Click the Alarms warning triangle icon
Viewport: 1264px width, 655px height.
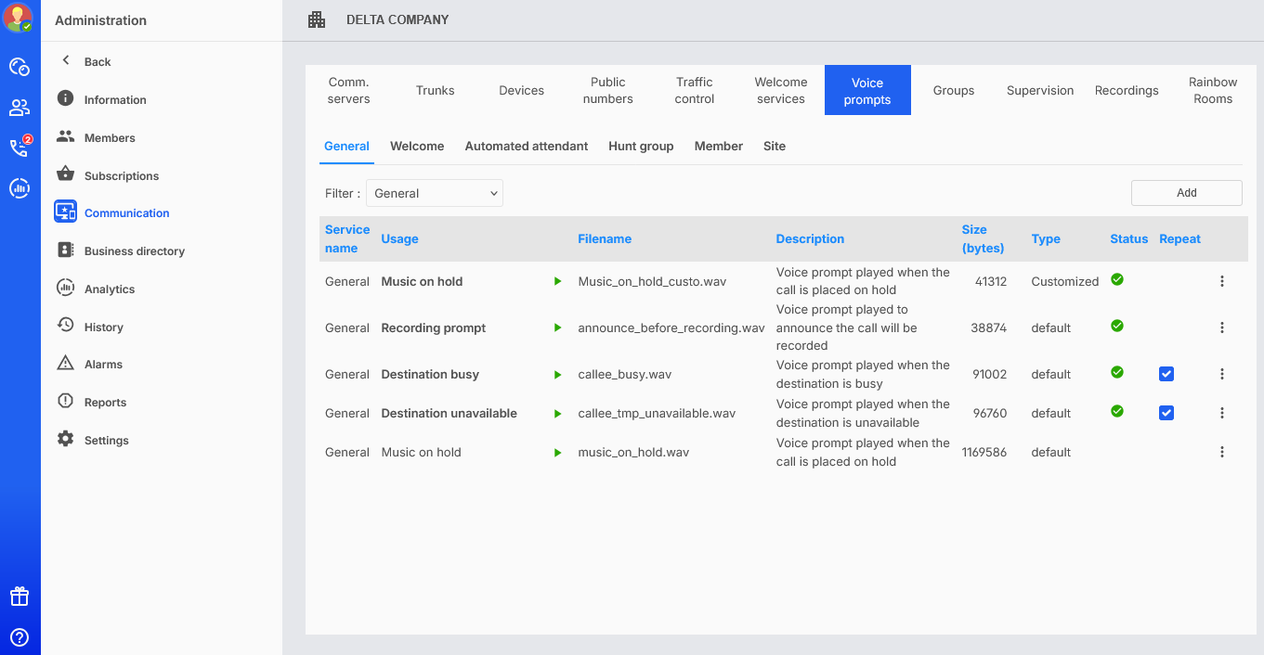[x=65, y=364]
